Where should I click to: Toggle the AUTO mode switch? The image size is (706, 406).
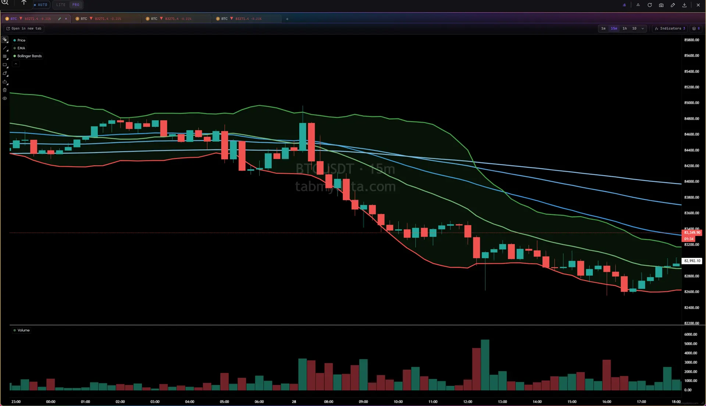click(41, 5)
